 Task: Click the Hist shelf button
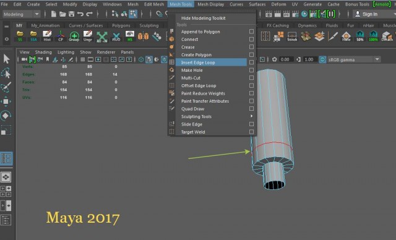click(47, 36)
